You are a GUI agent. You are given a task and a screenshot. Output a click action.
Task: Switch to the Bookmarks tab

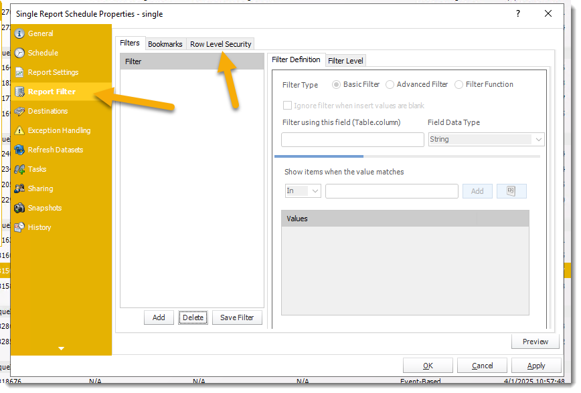click(165, 44)
